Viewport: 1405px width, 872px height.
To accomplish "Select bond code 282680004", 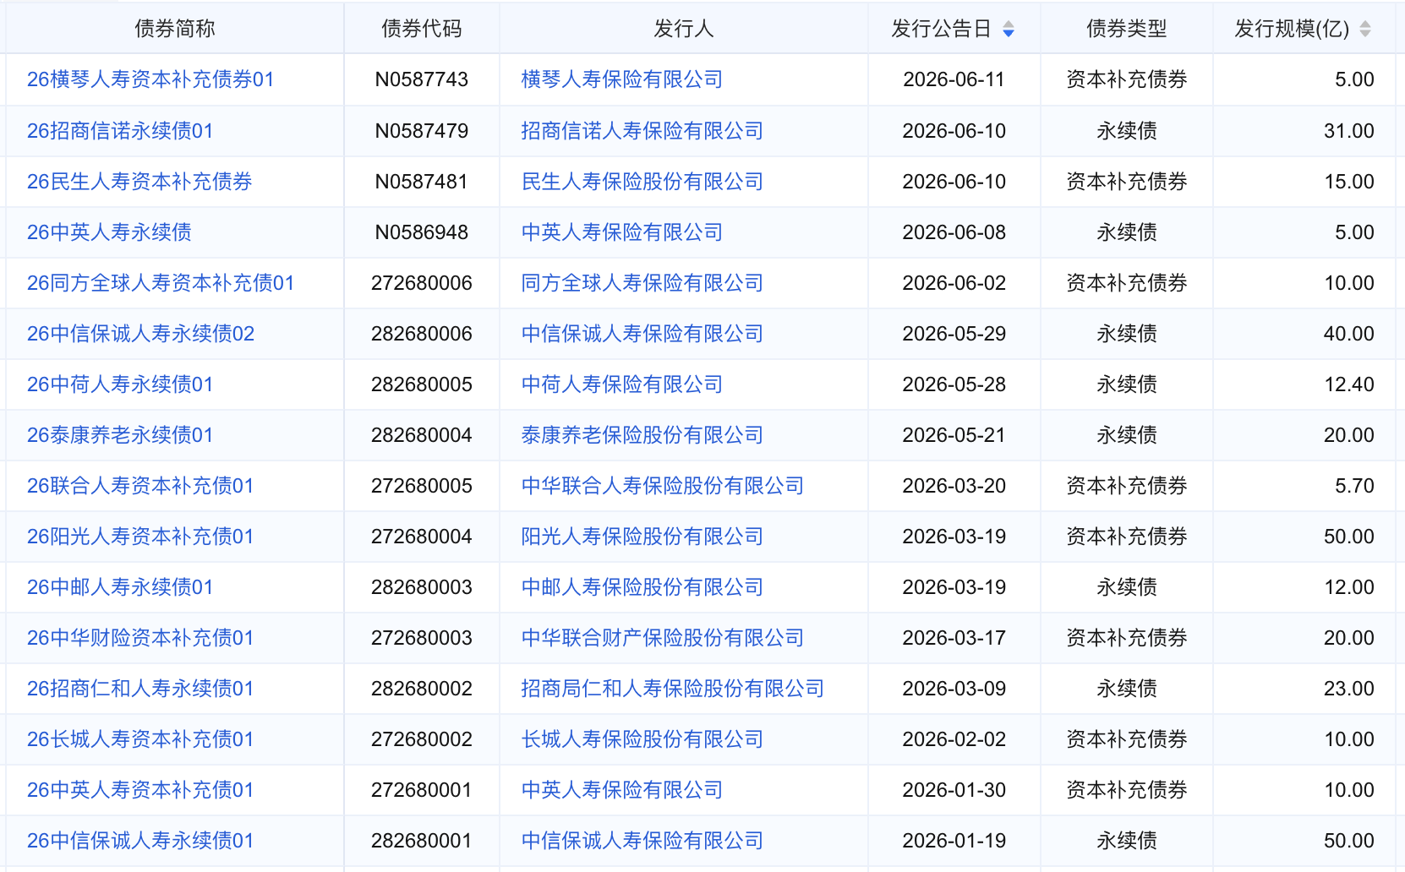I will 422,435.
